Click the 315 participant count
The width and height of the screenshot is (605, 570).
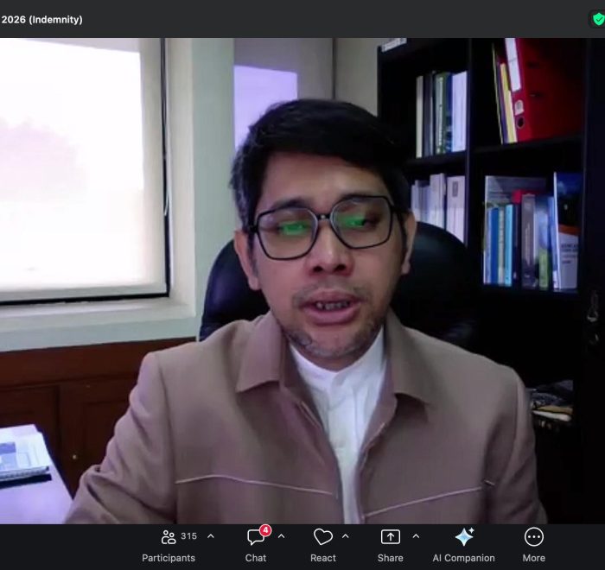click(x=188, y=536)
